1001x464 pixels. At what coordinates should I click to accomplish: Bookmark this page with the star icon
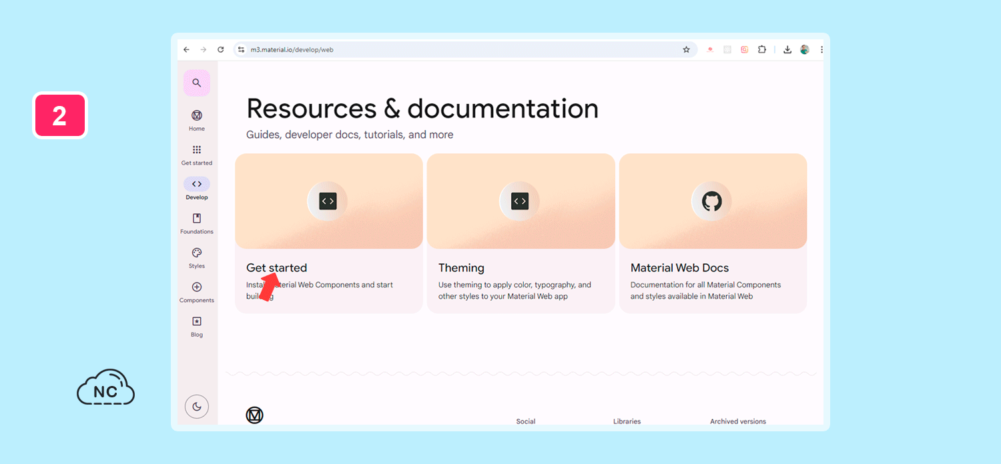click(x=686, y=49)
